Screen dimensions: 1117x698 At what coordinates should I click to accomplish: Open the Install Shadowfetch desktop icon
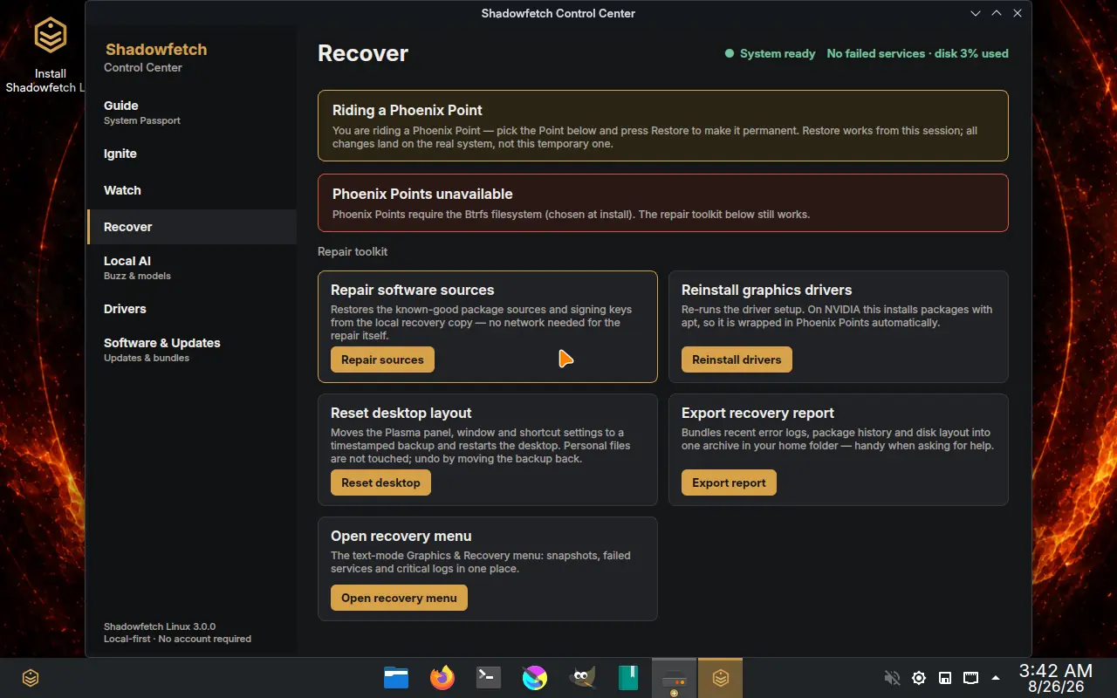(50, 54)
